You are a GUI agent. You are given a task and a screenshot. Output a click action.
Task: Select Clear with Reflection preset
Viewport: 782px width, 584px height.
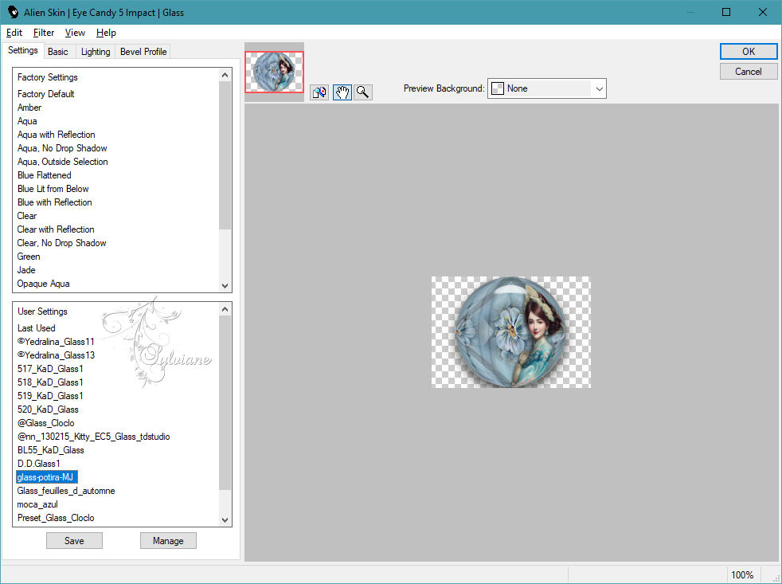click(56, 229)
